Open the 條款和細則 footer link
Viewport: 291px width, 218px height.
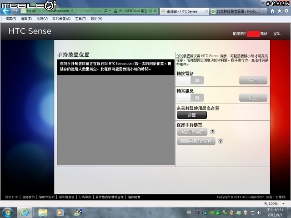coord(46,197)
